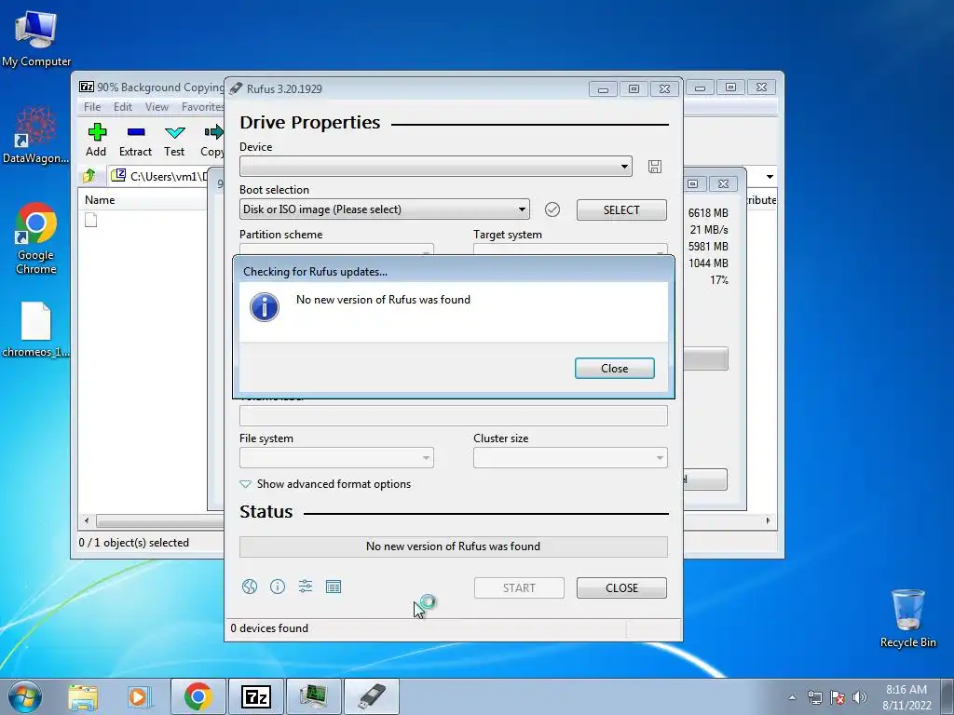Screen dimensions: 954x715
Task: Select the file item in 7-Zip list
Action: 90,220
